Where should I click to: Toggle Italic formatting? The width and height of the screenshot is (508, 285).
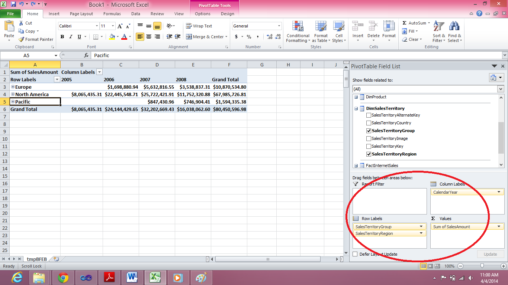[x=71, y=37]
